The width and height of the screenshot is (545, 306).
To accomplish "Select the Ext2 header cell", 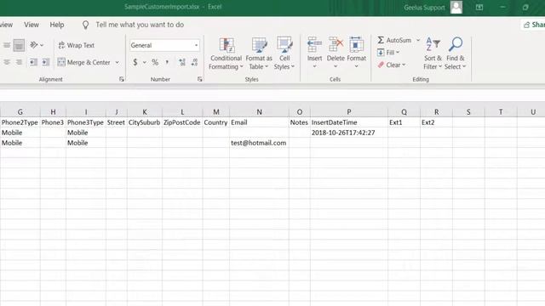I will tap(436, 122).
